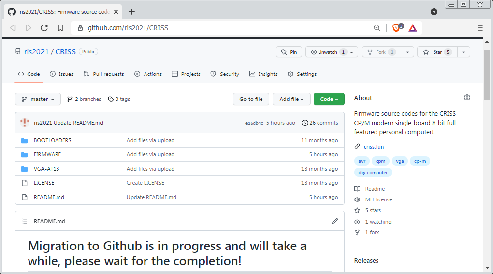This screenshot has width=493, height=274.
Task: Open the zoom magnifier icon in address bar
Action: tap(377, 28)
